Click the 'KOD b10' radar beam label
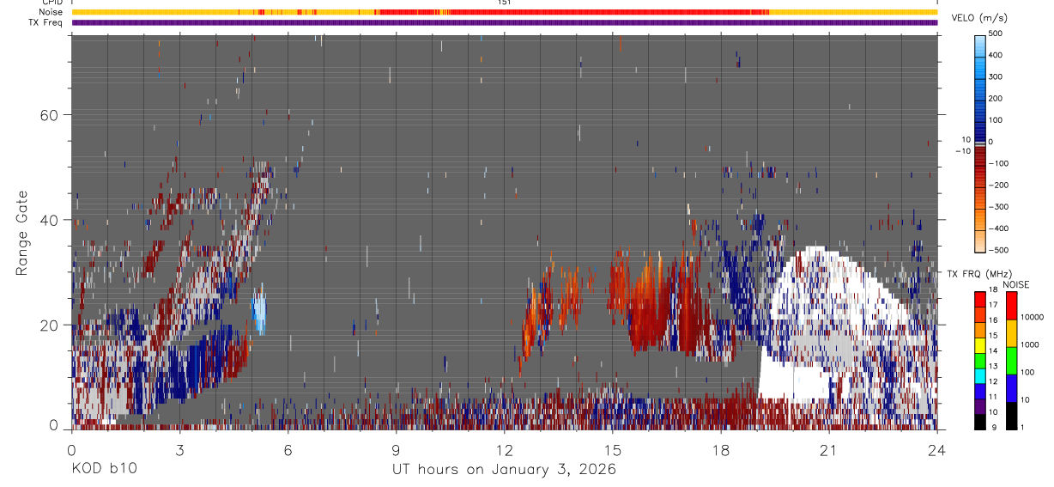Viewport: 1054px width, 487px height. pyautogui.click(x=104, y=470)
